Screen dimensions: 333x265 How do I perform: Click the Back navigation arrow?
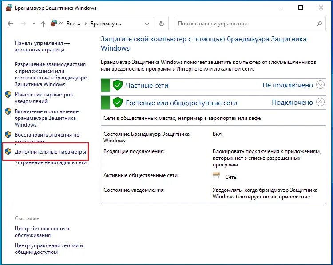pos(10,24)
